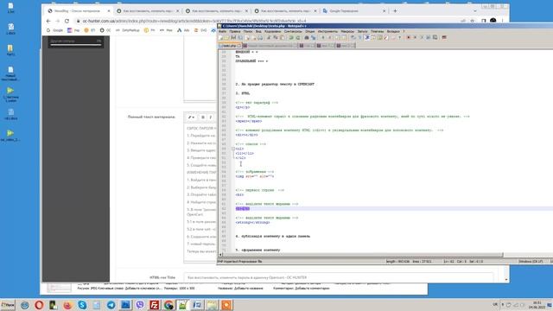This screenshot has width=553, height=311.
Task: Click Bold in the web page text editor
Action: pos(203,117)
